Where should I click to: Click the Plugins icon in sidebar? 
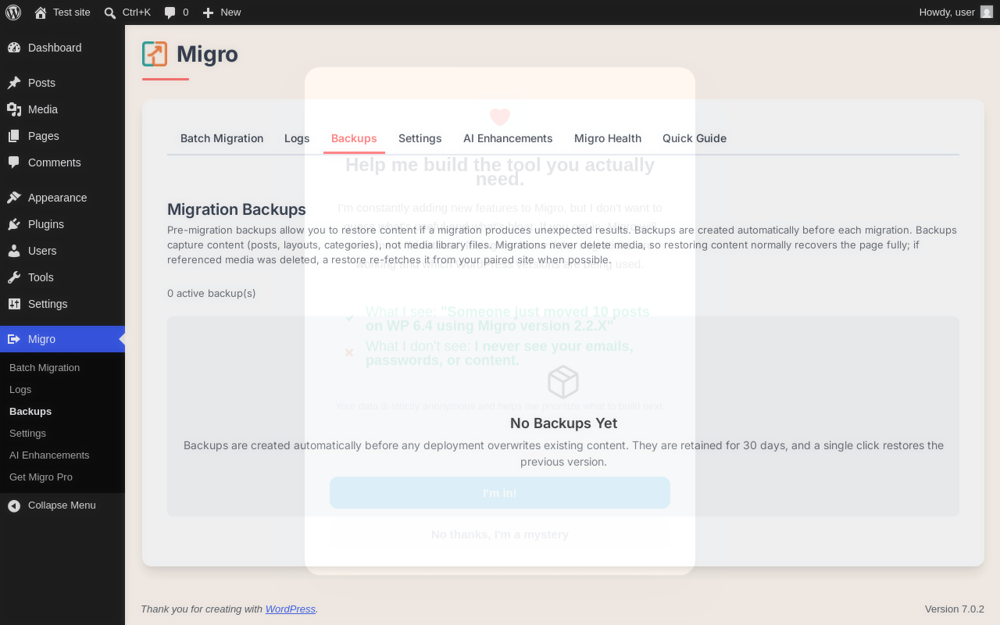14,224
